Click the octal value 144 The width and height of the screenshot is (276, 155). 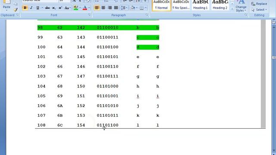pyautogui.click(x=81, y=47)
